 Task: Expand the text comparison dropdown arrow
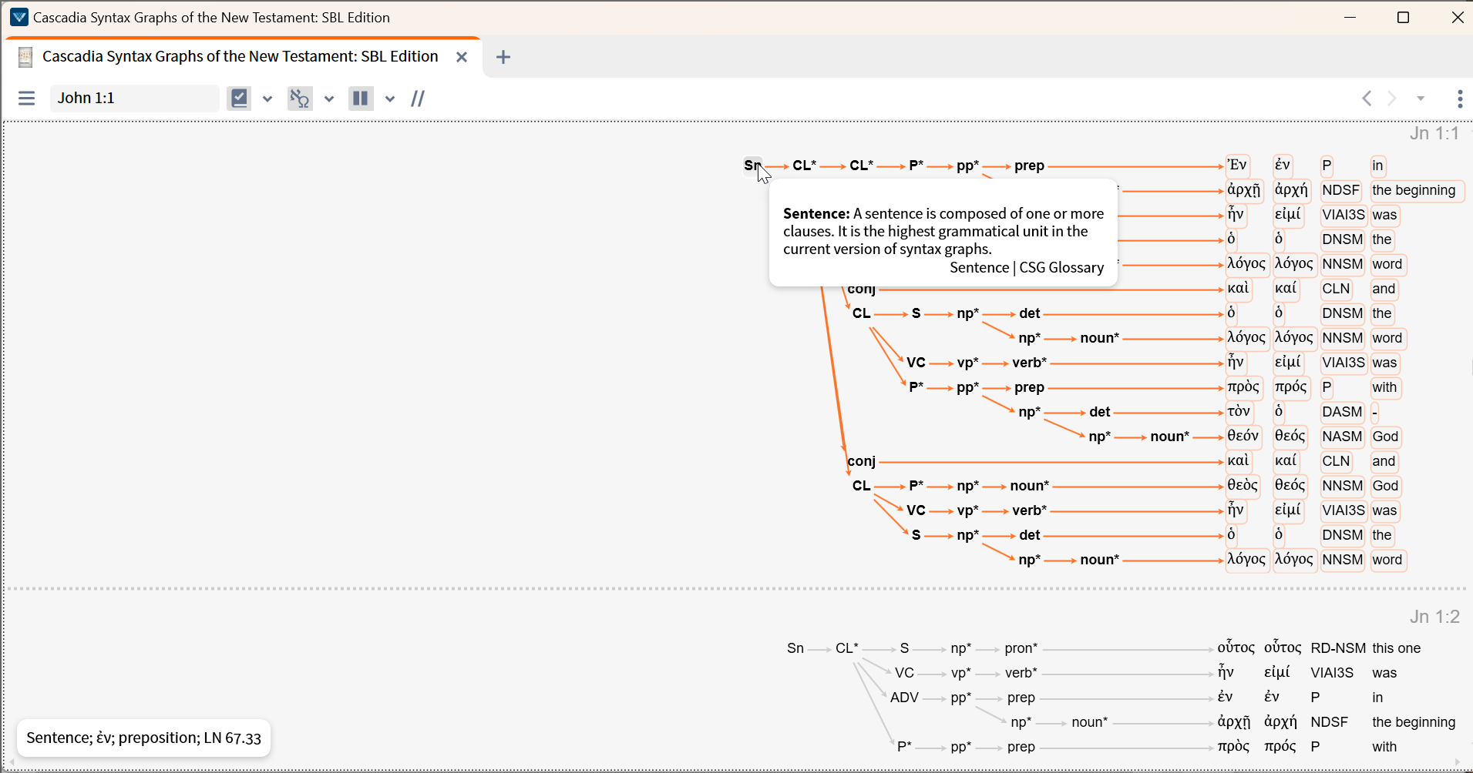[x=329, y=99]
